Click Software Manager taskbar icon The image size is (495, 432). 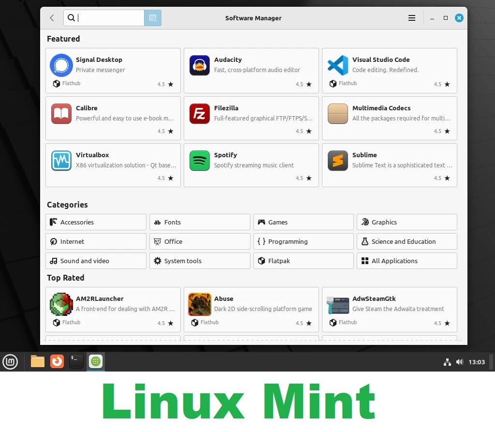(x=96, y=361)
